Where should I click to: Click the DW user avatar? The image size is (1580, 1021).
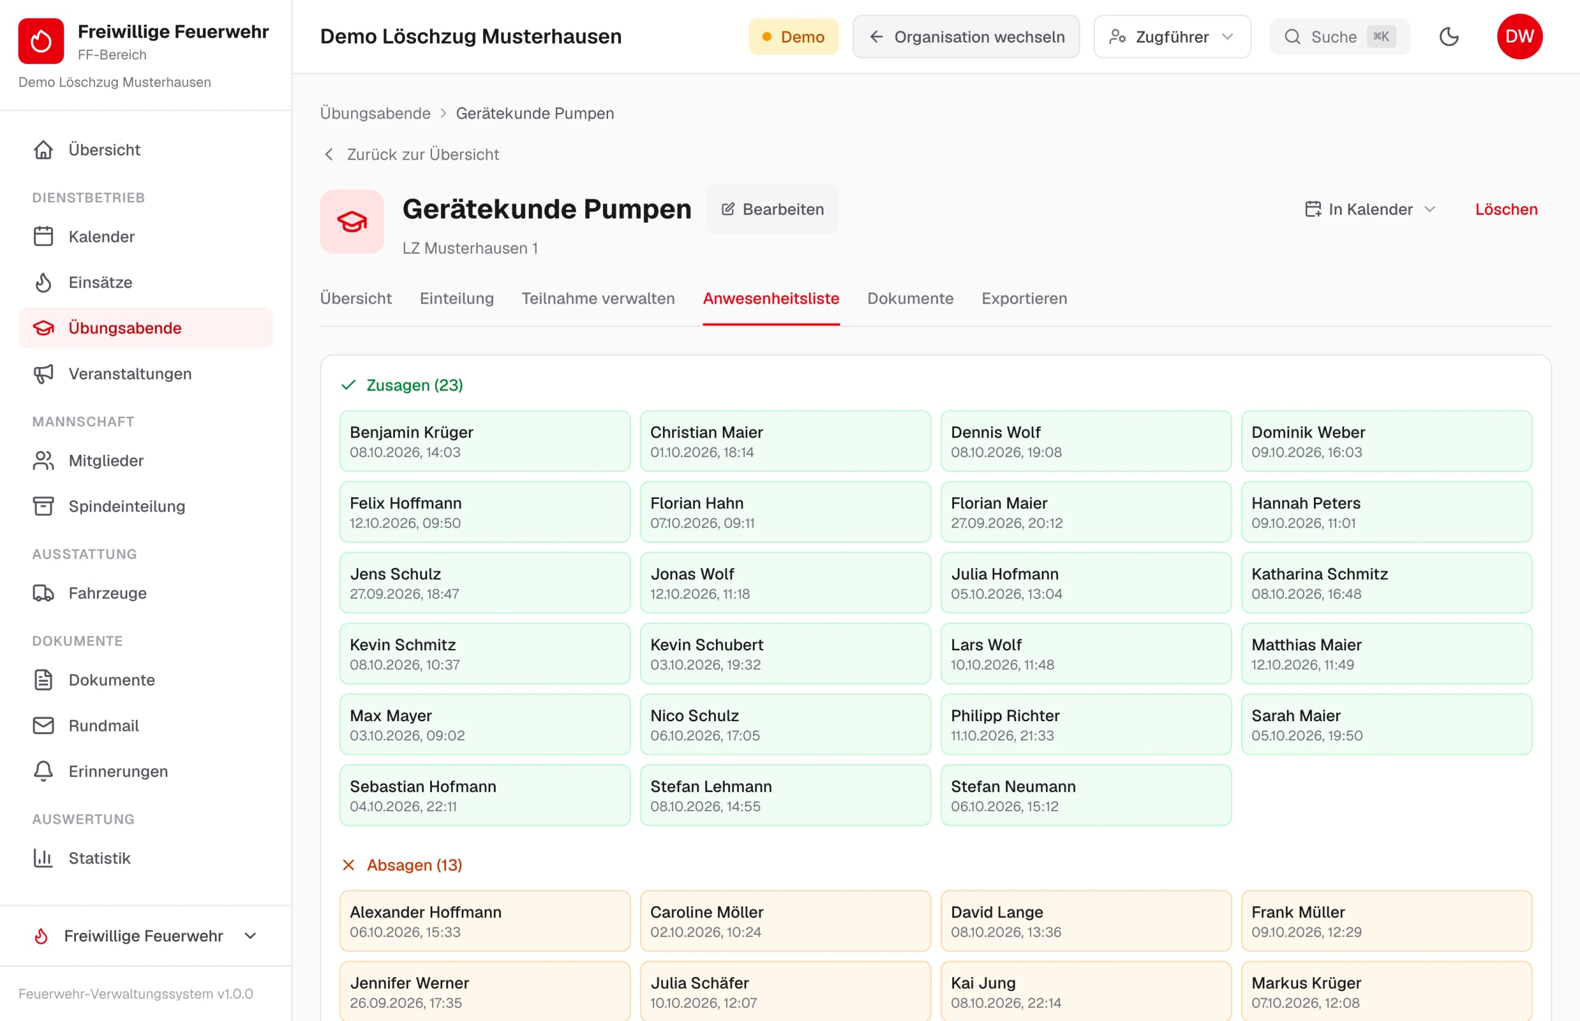(1520, 36)
